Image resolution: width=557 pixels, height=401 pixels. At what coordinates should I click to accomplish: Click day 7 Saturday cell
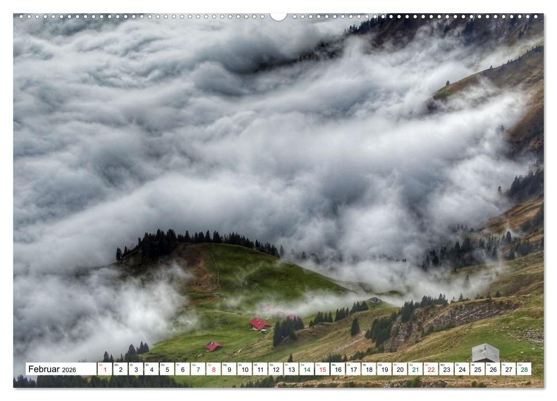click(x=198, y=369)
